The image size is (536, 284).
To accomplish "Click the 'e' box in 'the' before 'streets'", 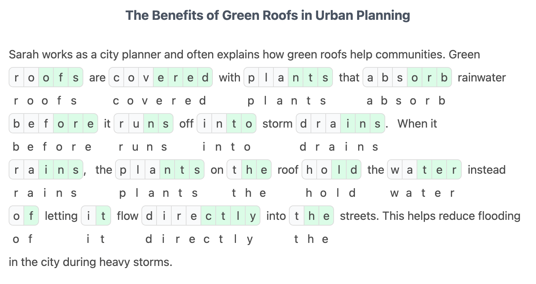I will [326, 216].
